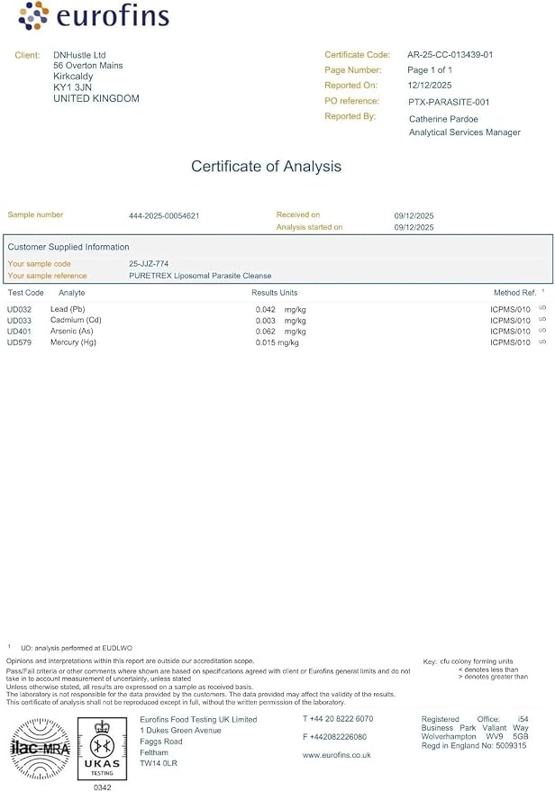Select the Lead (Pb) result row
The image size is (555, 792).
click(x=277, y=309)
